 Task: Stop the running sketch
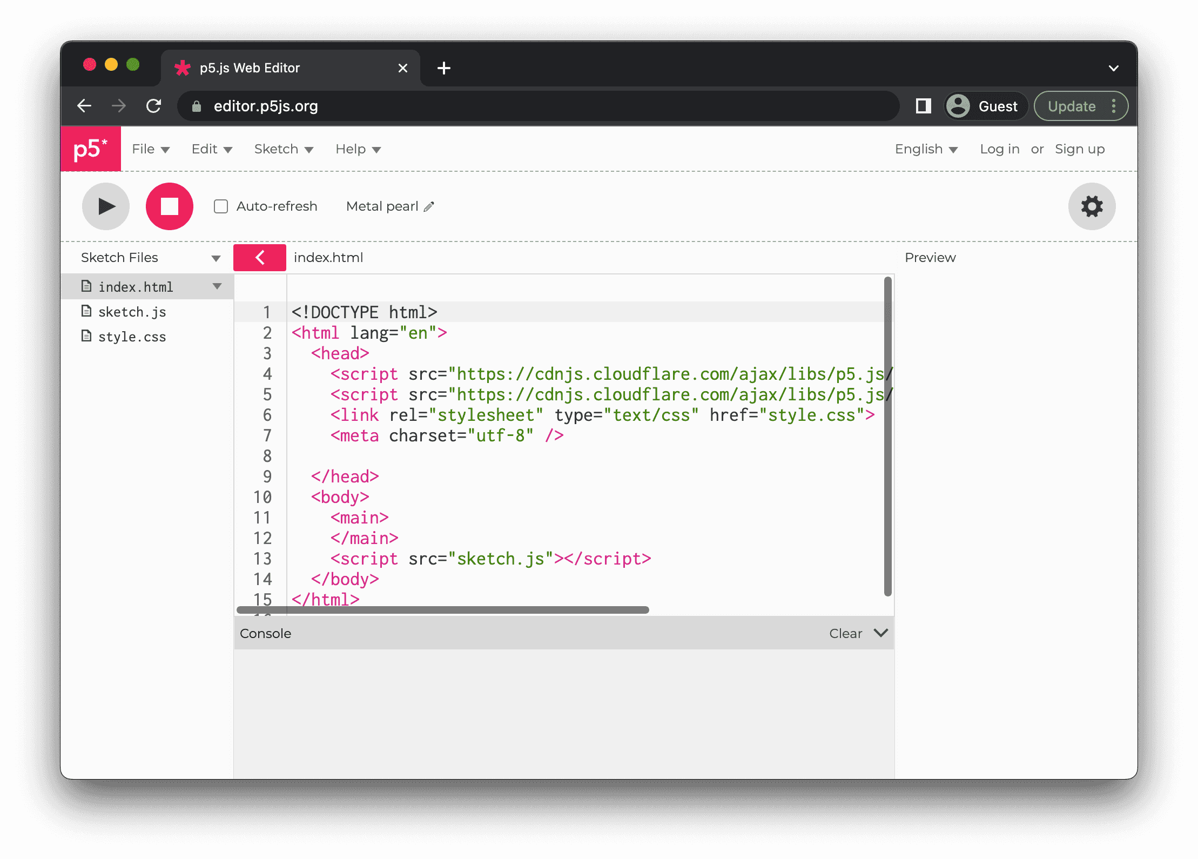coord(169,206)
